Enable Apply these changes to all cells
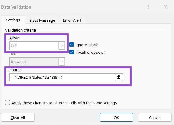The image size is (174, 125). [8, 103]
